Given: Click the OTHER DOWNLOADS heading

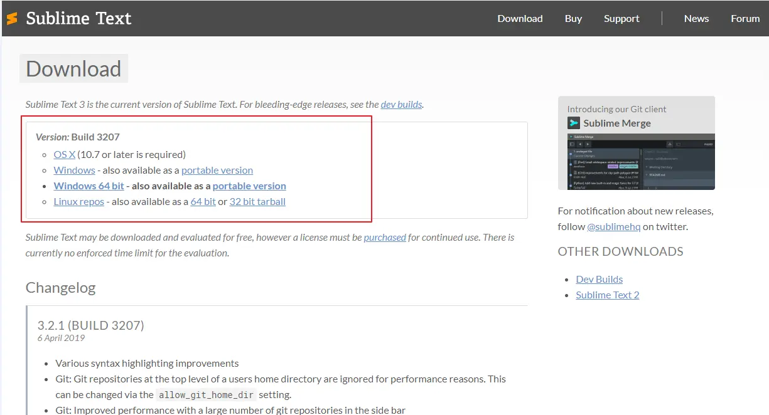Looking at the screenshot, I should [620, 251].
